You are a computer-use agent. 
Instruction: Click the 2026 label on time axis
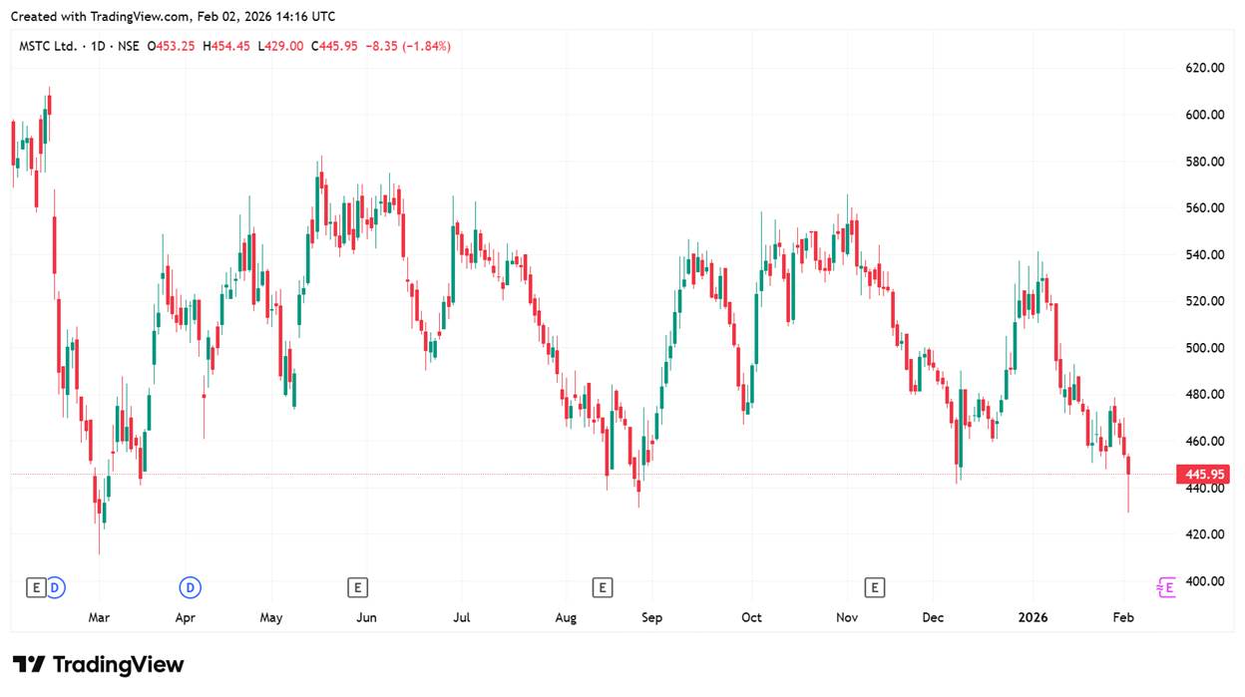click(x=1033, y=617)
